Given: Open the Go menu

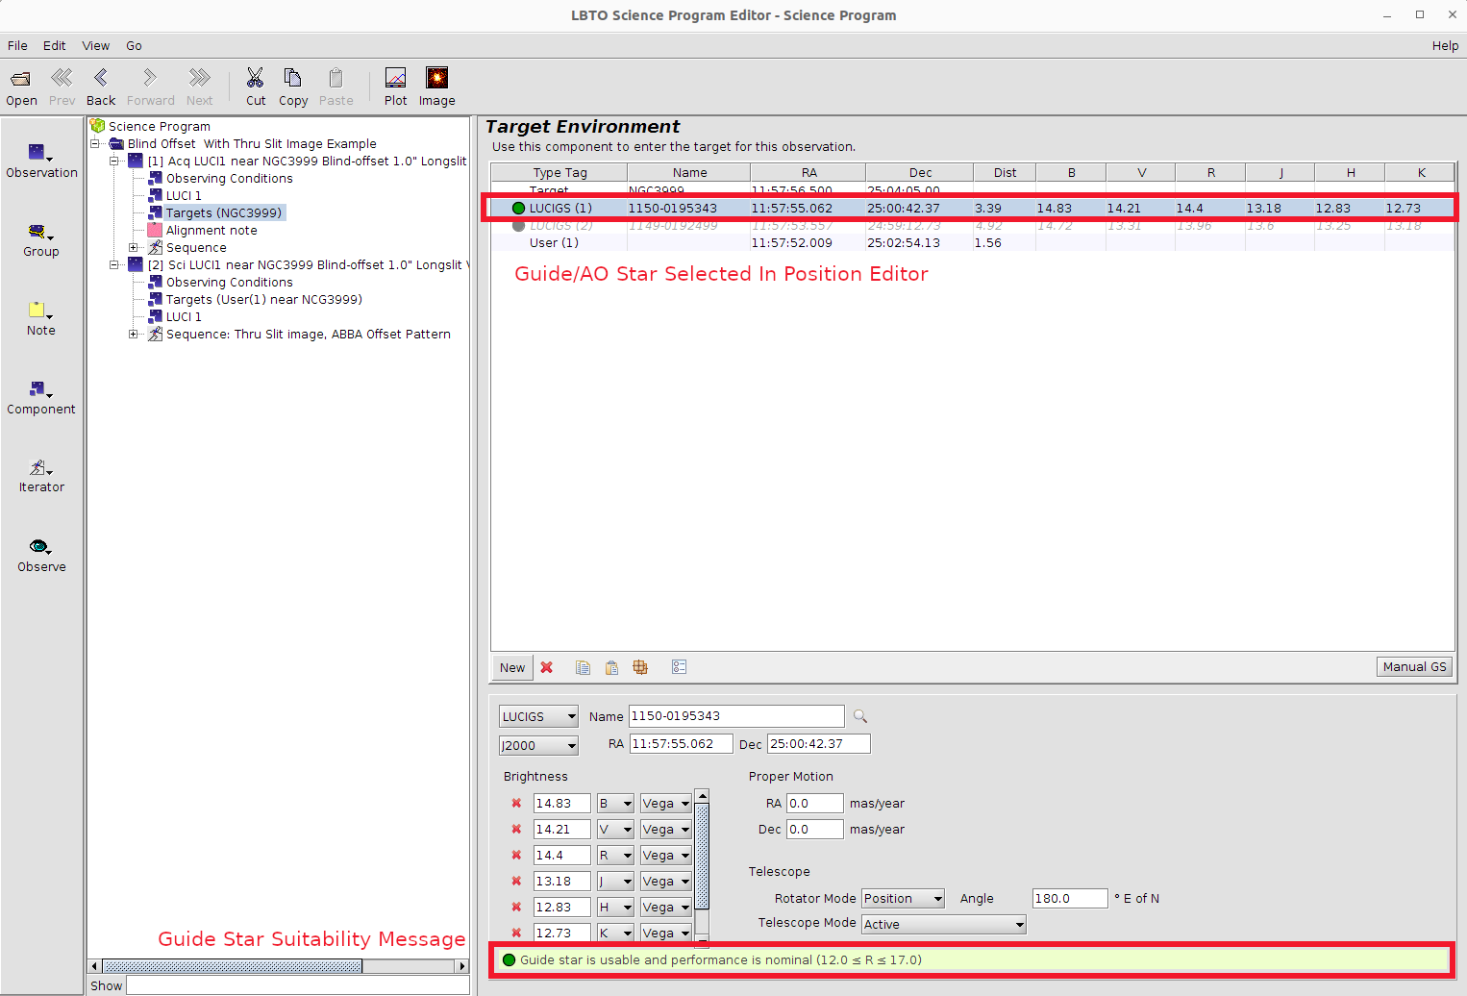Looking at the screenshot, I should (x=134, y=46).
